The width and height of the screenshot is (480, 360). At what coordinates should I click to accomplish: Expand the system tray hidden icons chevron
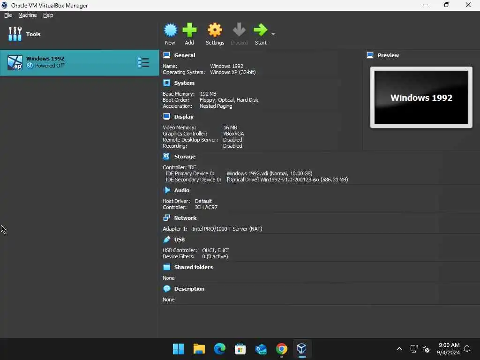click(x=399, y=349)
